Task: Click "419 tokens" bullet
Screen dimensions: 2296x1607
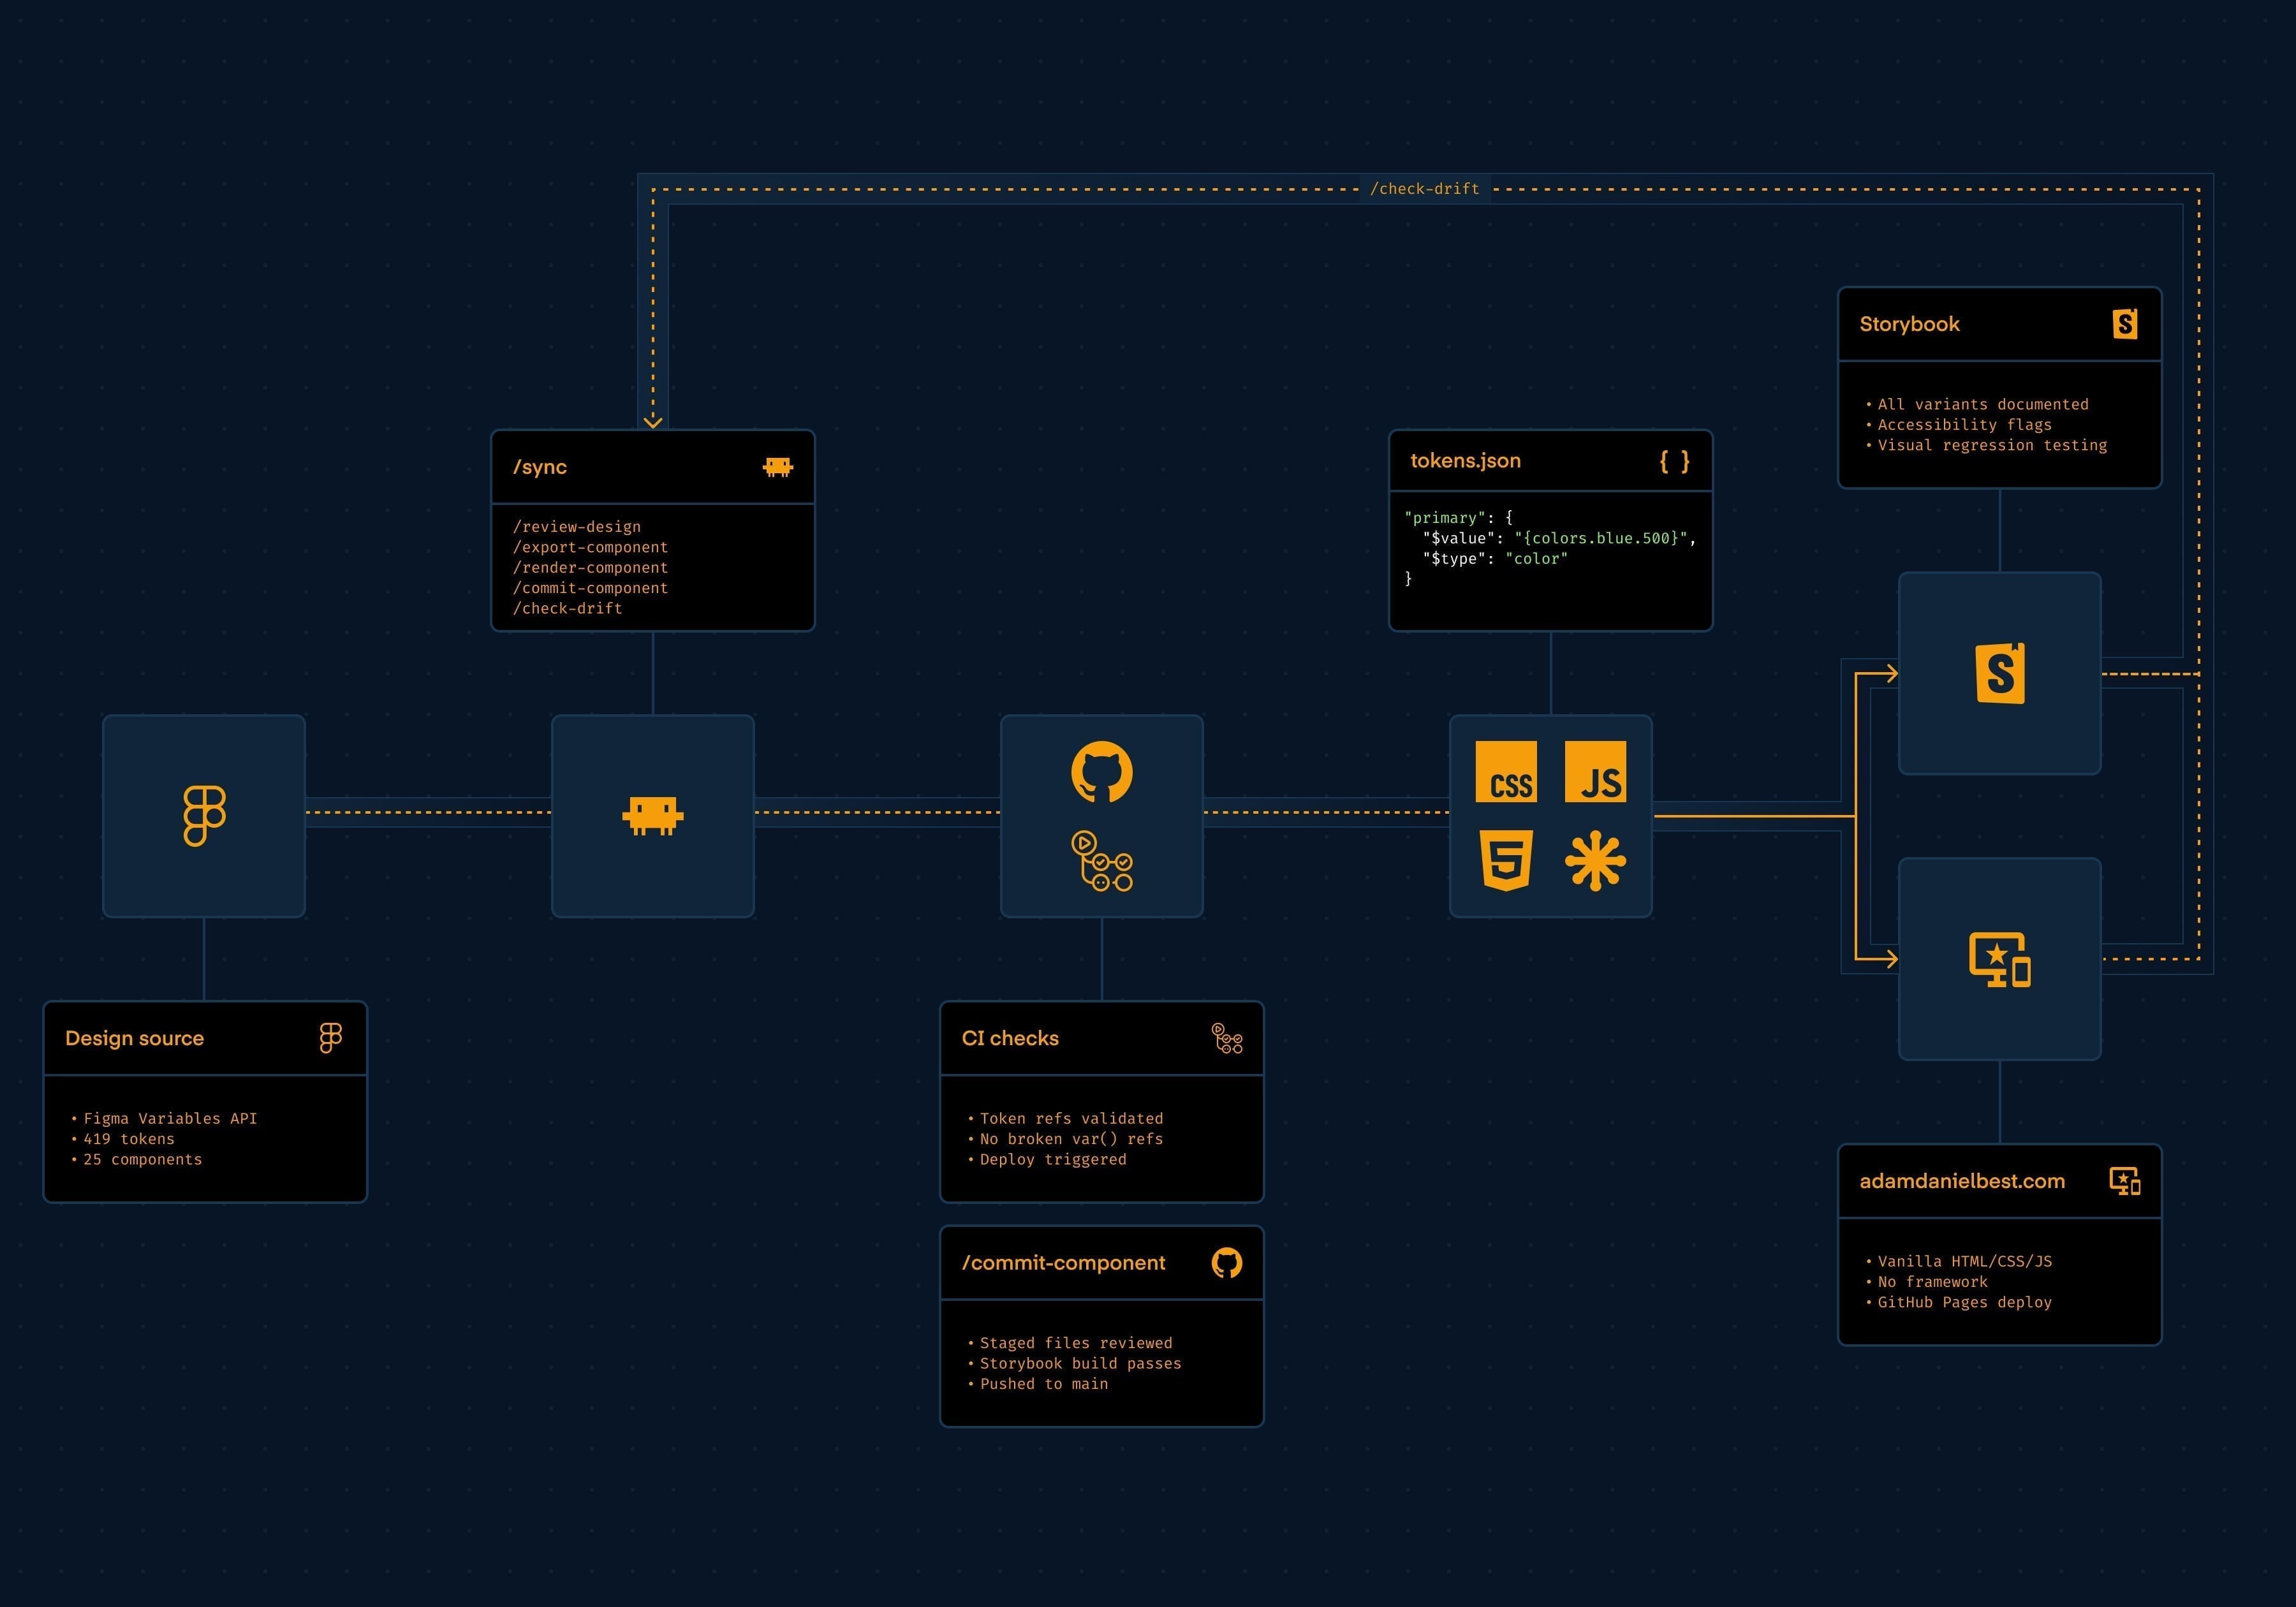Action: pos(122,1139)
